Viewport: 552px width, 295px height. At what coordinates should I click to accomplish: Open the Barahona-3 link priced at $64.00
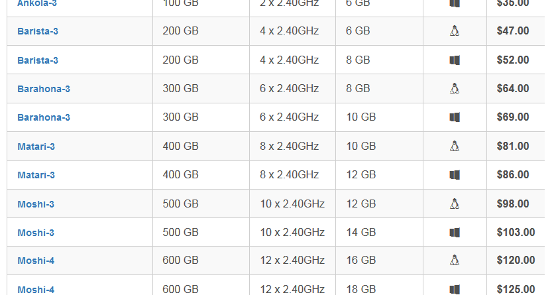[44, 89]
